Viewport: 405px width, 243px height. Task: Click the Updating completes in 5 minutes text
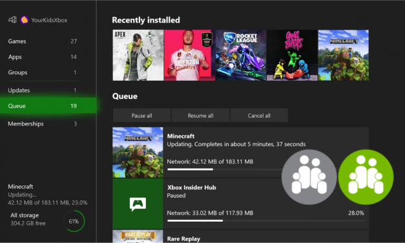pos(236,144)
